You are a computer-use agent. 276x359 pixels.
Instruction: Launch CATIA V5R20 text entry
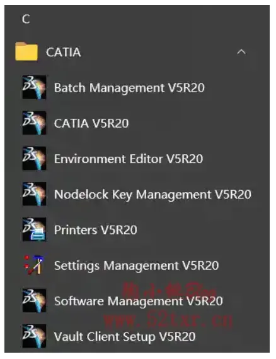91,123
